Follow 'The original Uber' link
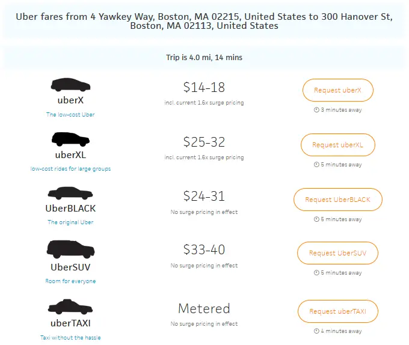The image size is (409, 345). point(70,222)
